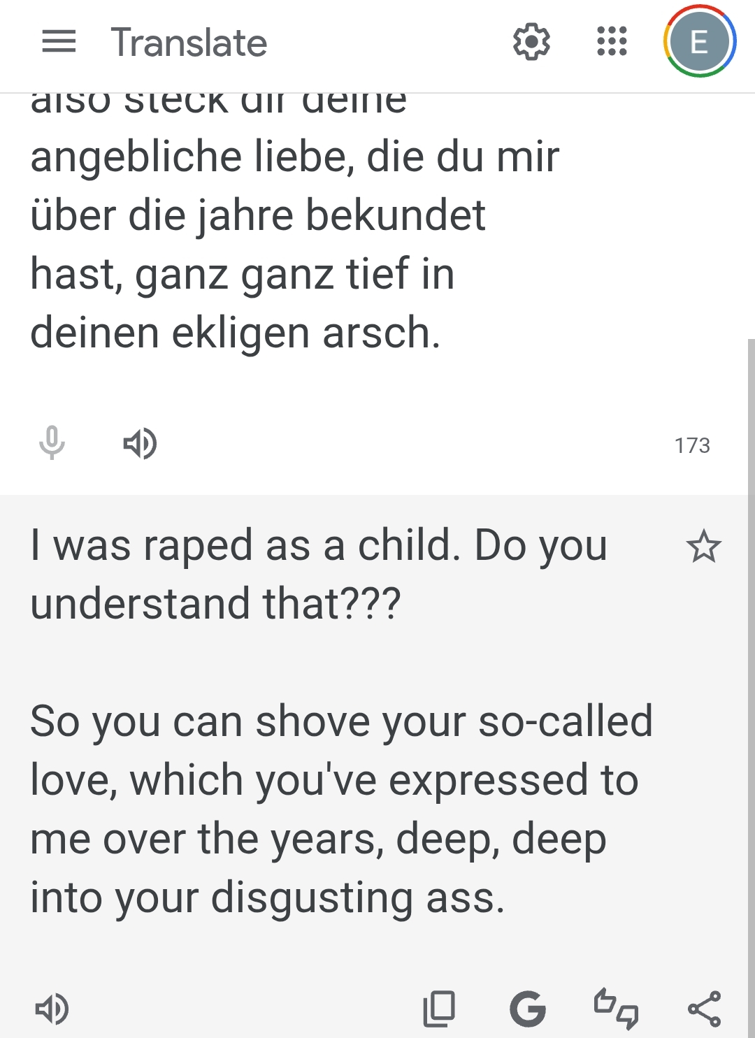
Task: Rate this translation with thumbs icon
Action: [x=616, y=1009]
